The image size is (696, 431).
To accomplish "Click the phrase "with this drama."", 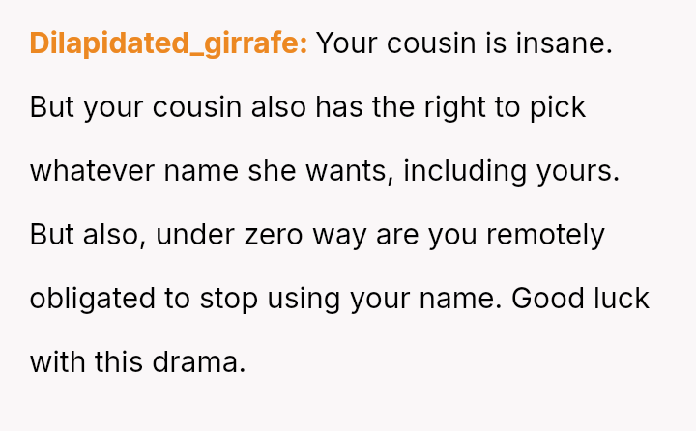I will pyautogui.click(x=138, y=362).
